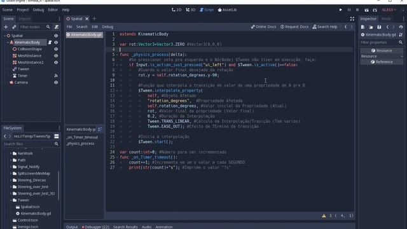Open the Editor menu
Screen dimensions: 407x229
click(x=53, y=10)
